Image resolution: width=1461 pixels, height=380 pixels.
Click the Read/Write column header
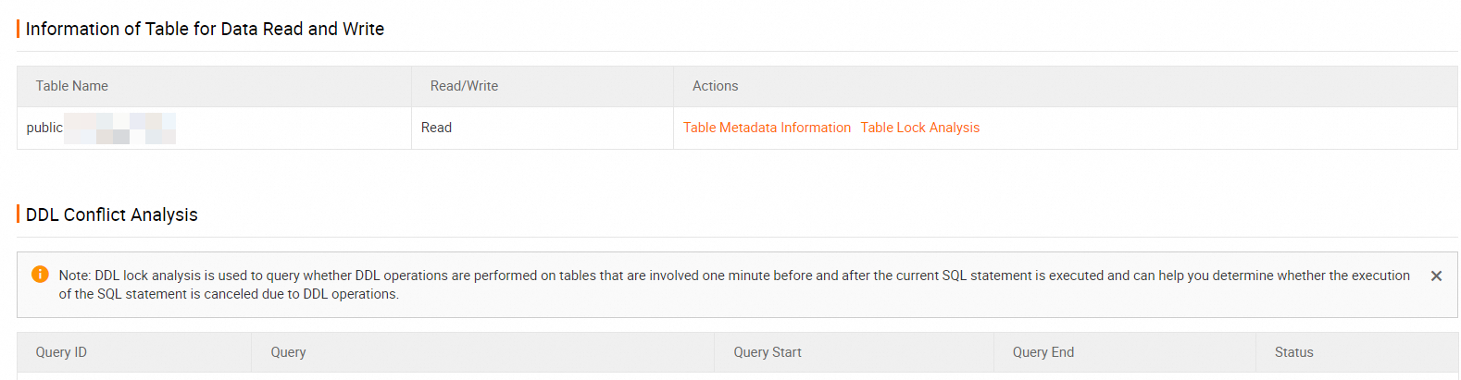click(x=464, y=86)
